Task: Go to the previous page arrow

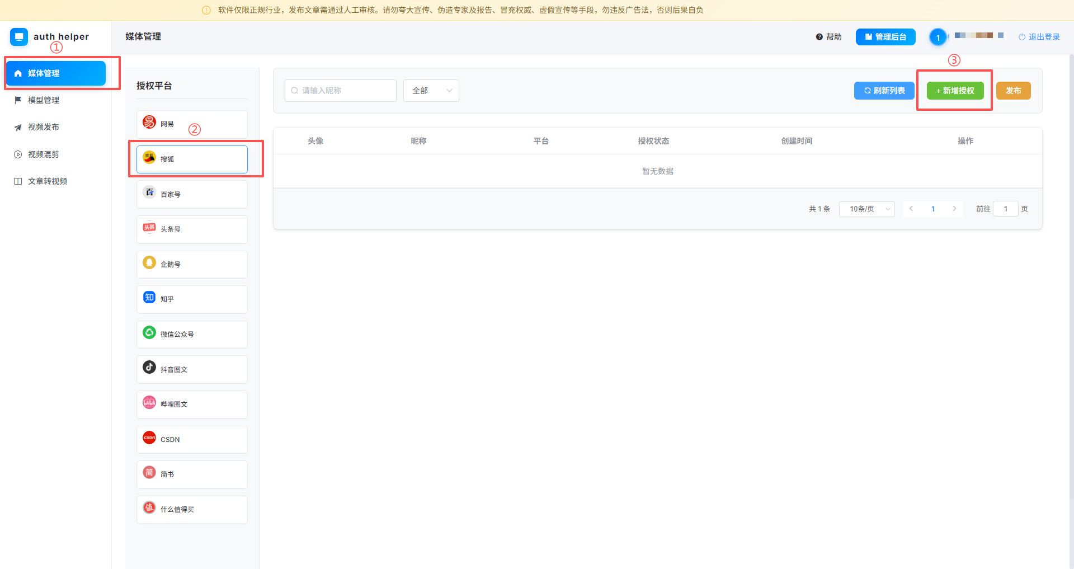Action: point(911,209)
